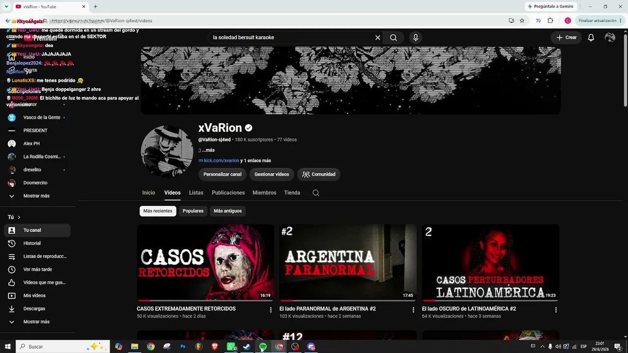628x353 pixels.
Task: Open the Chrome extensions puzzle icon
Action: [x=550, y=21]
